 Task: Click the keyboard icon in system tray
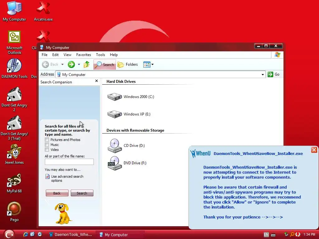[x=273, y=235]
